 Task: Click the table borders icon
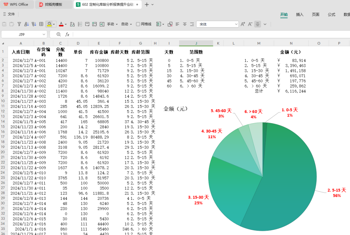point(41,24)
